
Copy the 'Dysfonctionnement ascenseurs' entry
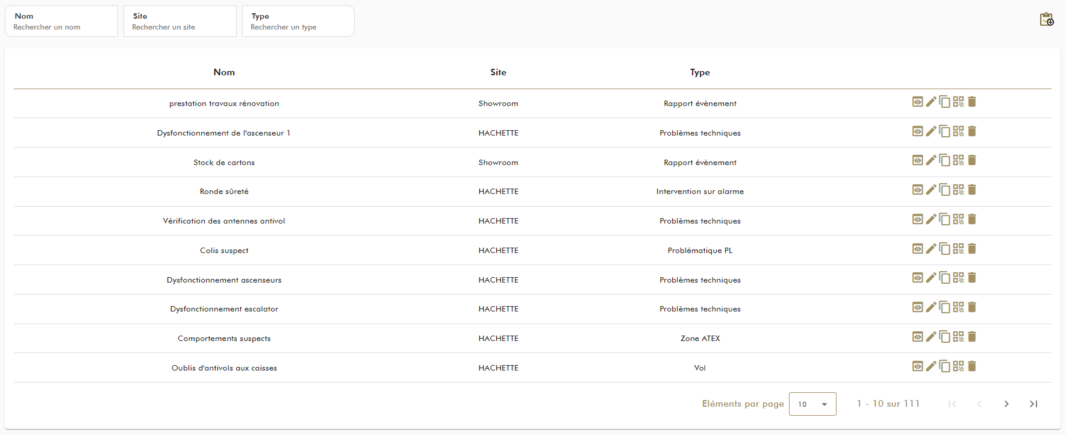(x=944, y=278)
